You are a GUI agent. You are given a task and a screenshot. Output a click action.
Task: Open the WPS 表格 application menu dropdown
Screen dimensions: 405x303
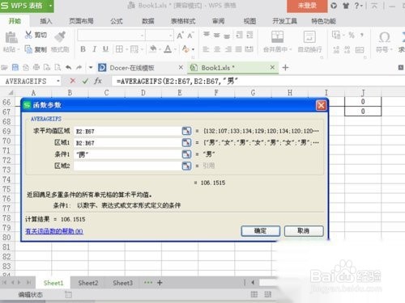(50, 6)
